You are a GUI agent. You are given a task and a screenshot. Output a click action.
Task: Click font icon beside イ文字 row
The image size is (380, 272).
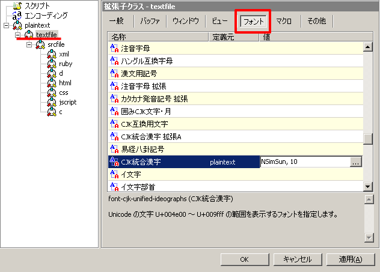pos(114,174)
